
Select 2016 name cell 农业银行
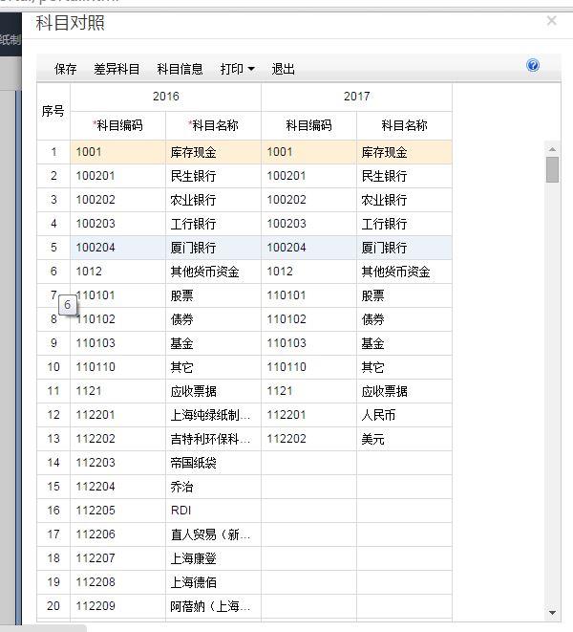[x=213, y=200]
